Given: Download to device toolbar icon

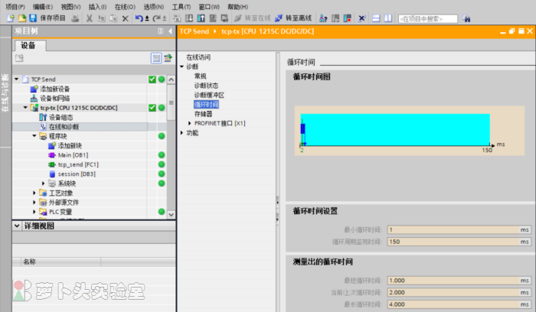Looking at the screenshot, I should (188, 18).
